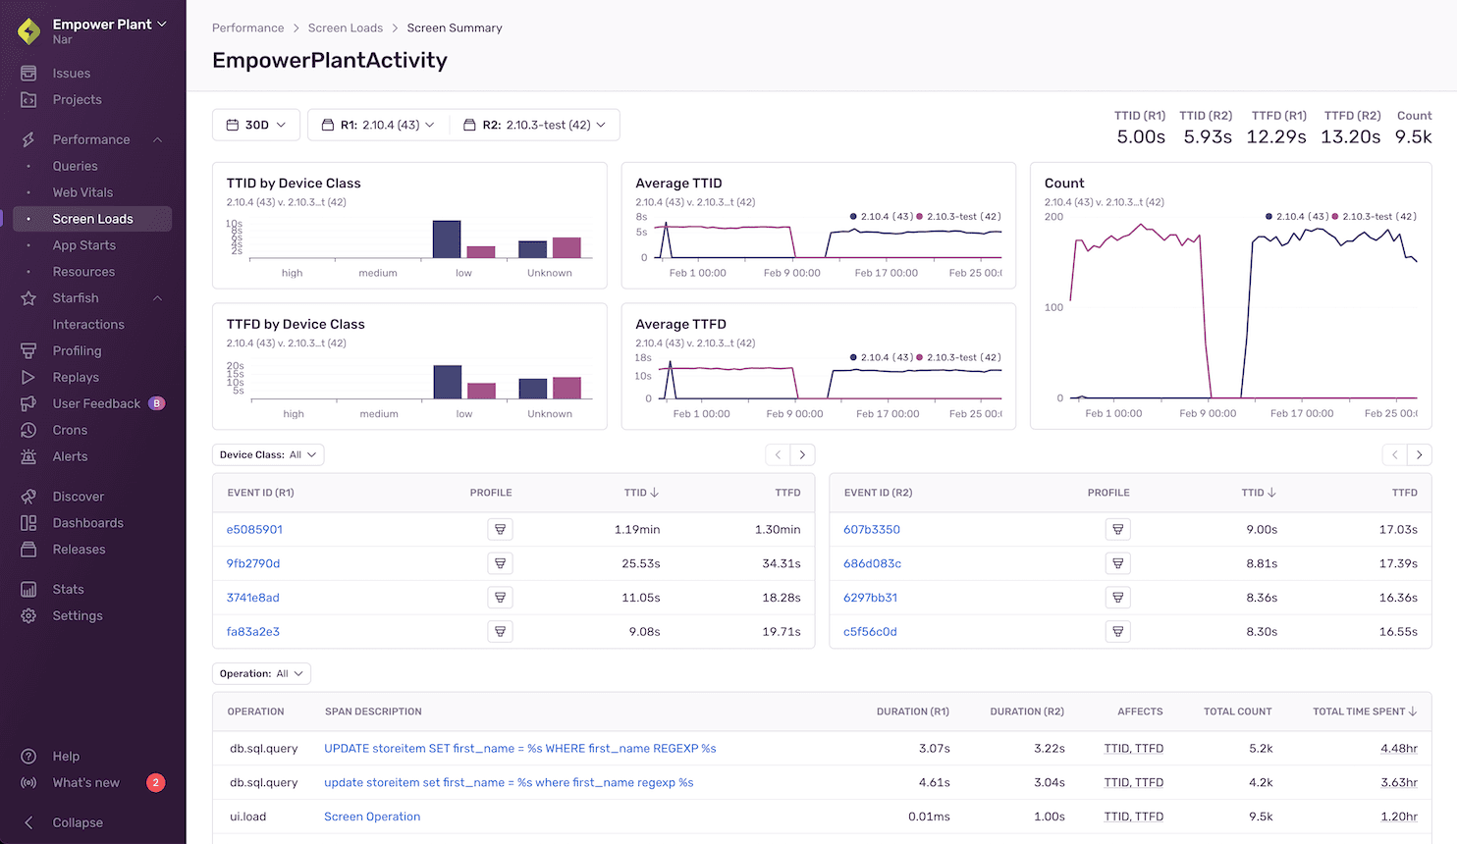Open the Operation filter dropdown
Image resolution: width=1457 pixels, height=844 pixels.
pyautogui.click(x=261, y=673)
